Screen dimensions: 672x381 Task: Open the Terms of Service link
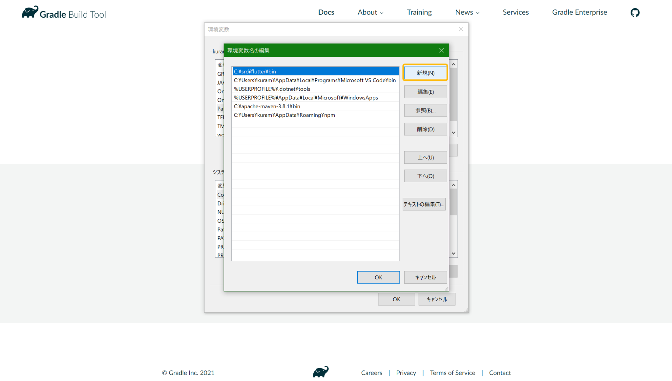click(452, 373)
